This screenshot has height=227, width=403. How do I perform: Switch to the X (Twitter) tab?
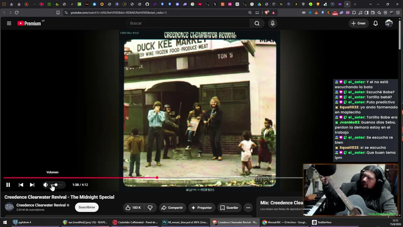coord(215,4)
